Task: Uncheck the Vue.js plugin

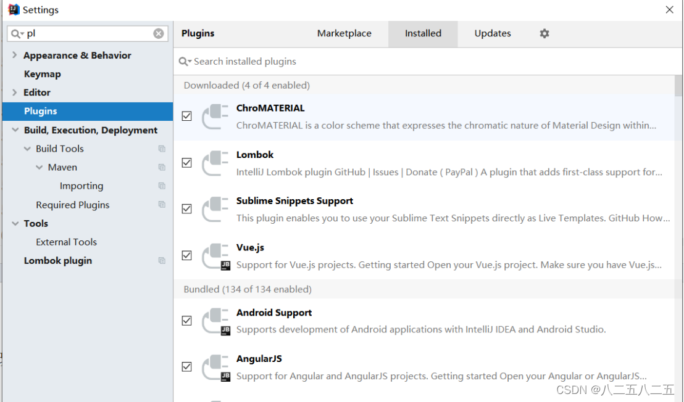Action: (186, 256)
